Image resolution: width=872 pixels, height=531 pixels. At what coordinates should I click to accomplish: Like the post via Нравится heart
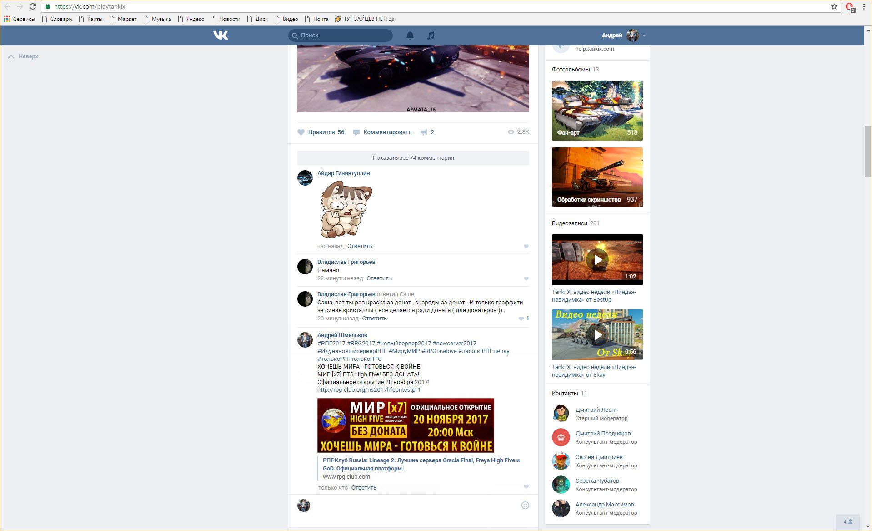[x=301, y=132]
